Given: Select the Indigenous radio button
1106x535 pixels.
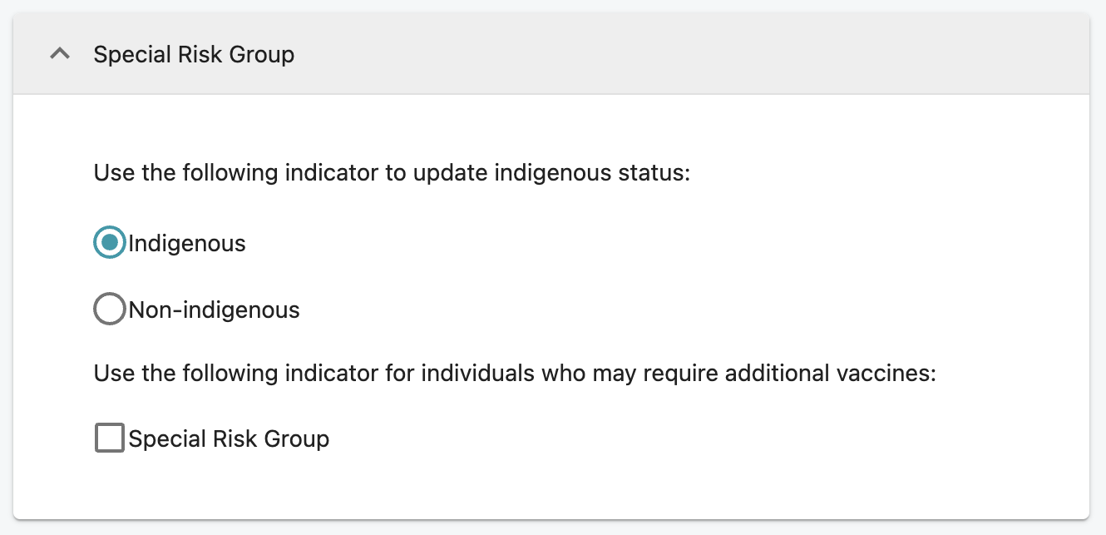Looking at the screenshot, I should tap(110, 243).
